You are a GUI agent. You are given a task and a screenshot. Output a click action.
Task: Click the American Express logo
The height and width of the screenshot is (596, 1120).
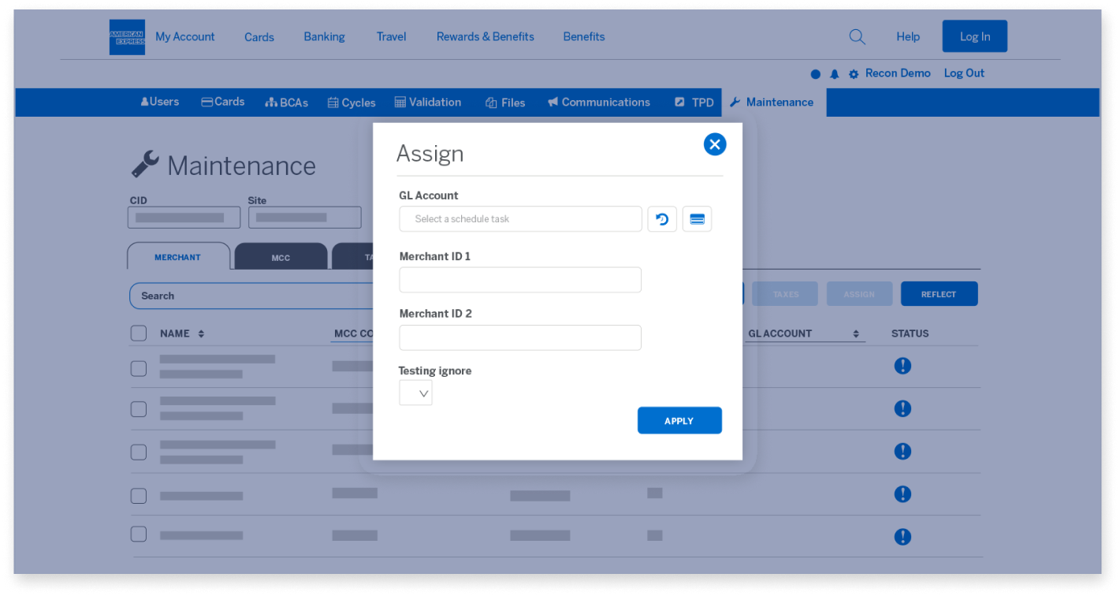click(127, 37)
